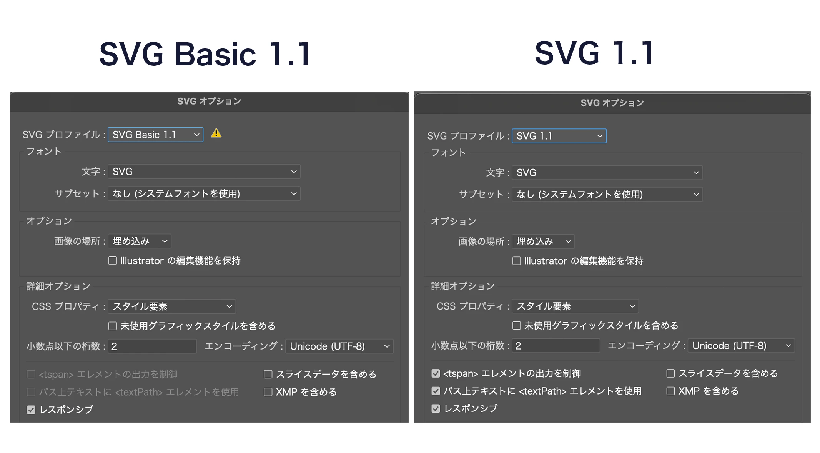Uncheck right <textPath> エレメントを使用 checkbox

click(x=436, y=391)
